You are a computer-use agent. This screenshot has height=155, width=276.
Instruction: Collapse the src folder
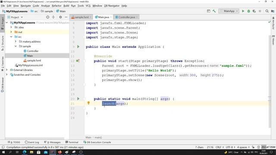coord(11,37)
